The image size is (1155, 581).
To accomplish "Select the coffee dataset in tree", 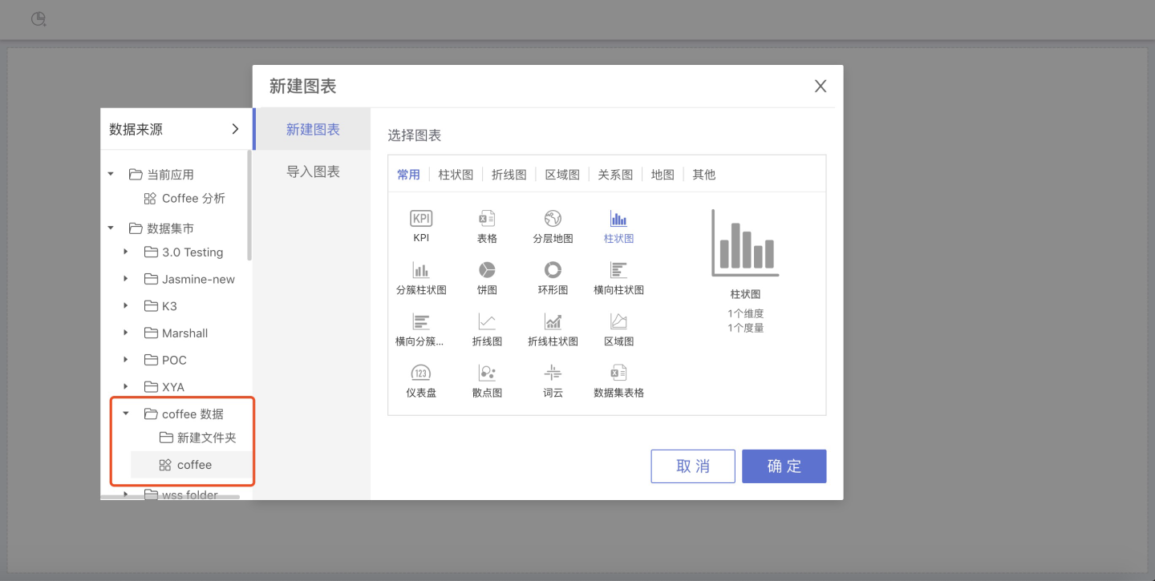I will coord(194,465).
